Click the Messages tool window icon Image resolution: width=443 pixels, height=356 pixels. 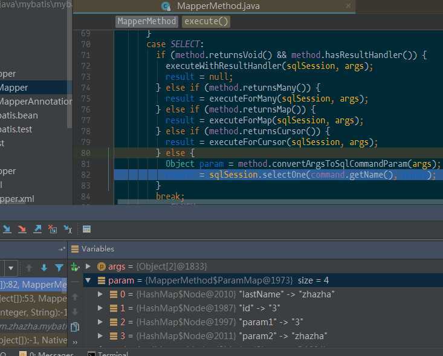click(x=22, y=354)
